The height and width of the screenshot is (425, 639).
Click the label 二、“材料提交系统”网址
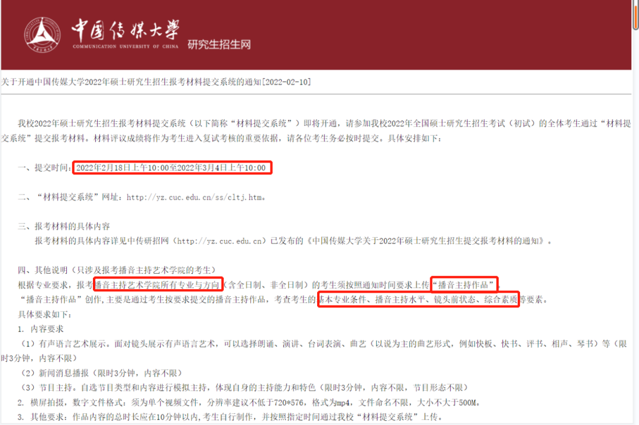(x=68, y=197)
